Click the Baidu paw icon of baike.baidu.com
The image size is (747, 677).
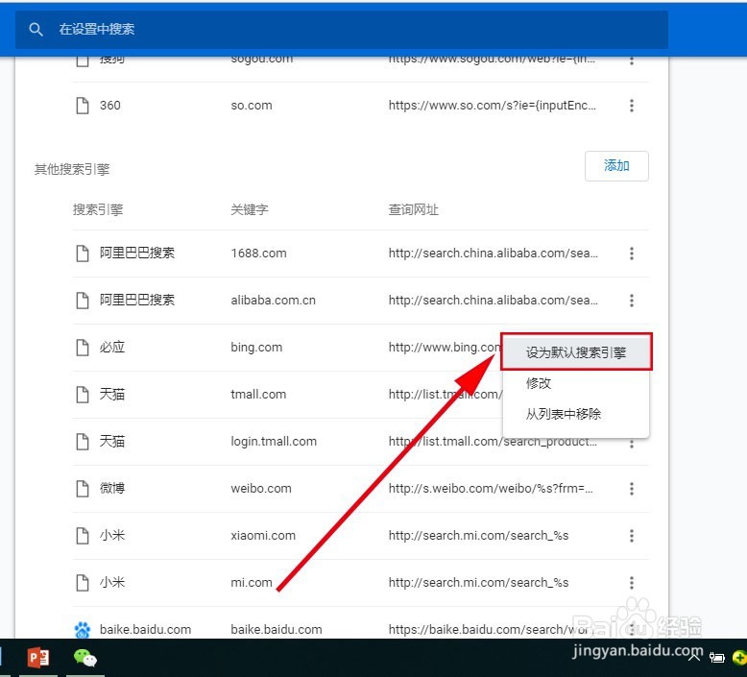83,630
